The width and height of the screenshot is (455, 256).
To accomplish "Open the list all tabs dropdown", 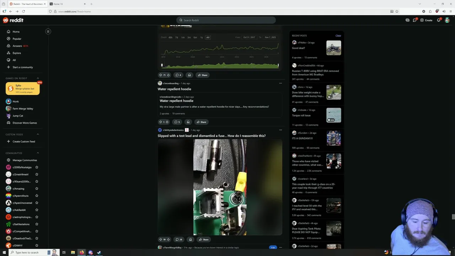I will coord(419,4).
